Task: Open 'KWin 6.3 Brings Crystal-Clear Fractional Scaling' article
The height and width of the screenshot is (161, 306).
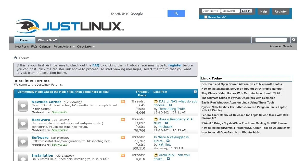Action: 244,123
